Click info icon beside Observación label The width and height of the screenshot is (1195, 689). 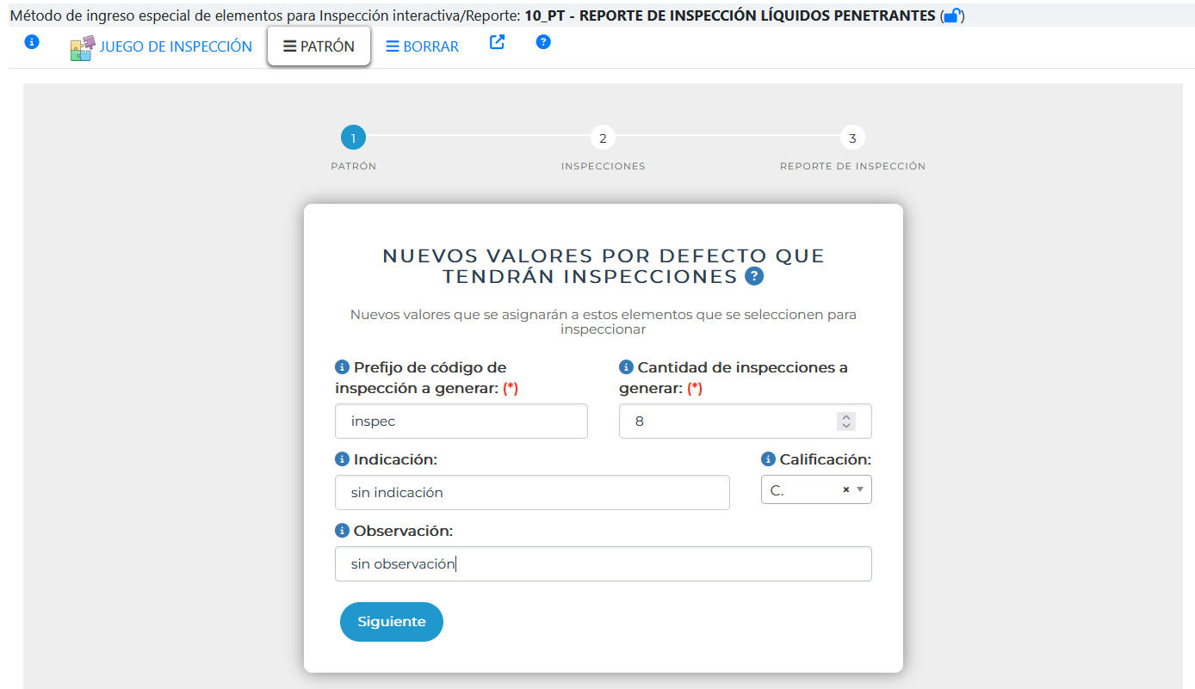coord(342,531)
